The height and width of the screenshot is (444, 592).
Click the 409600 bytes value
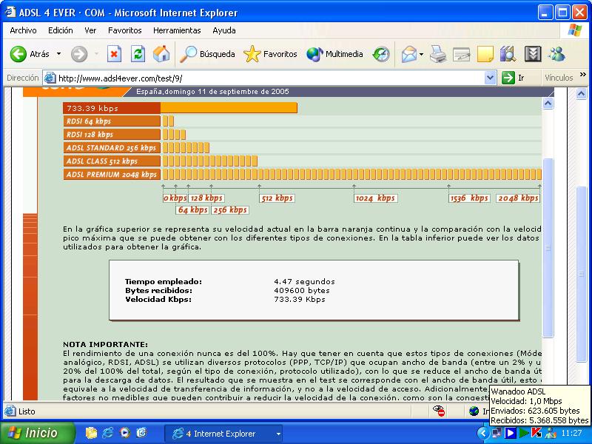tap(302, 291)
